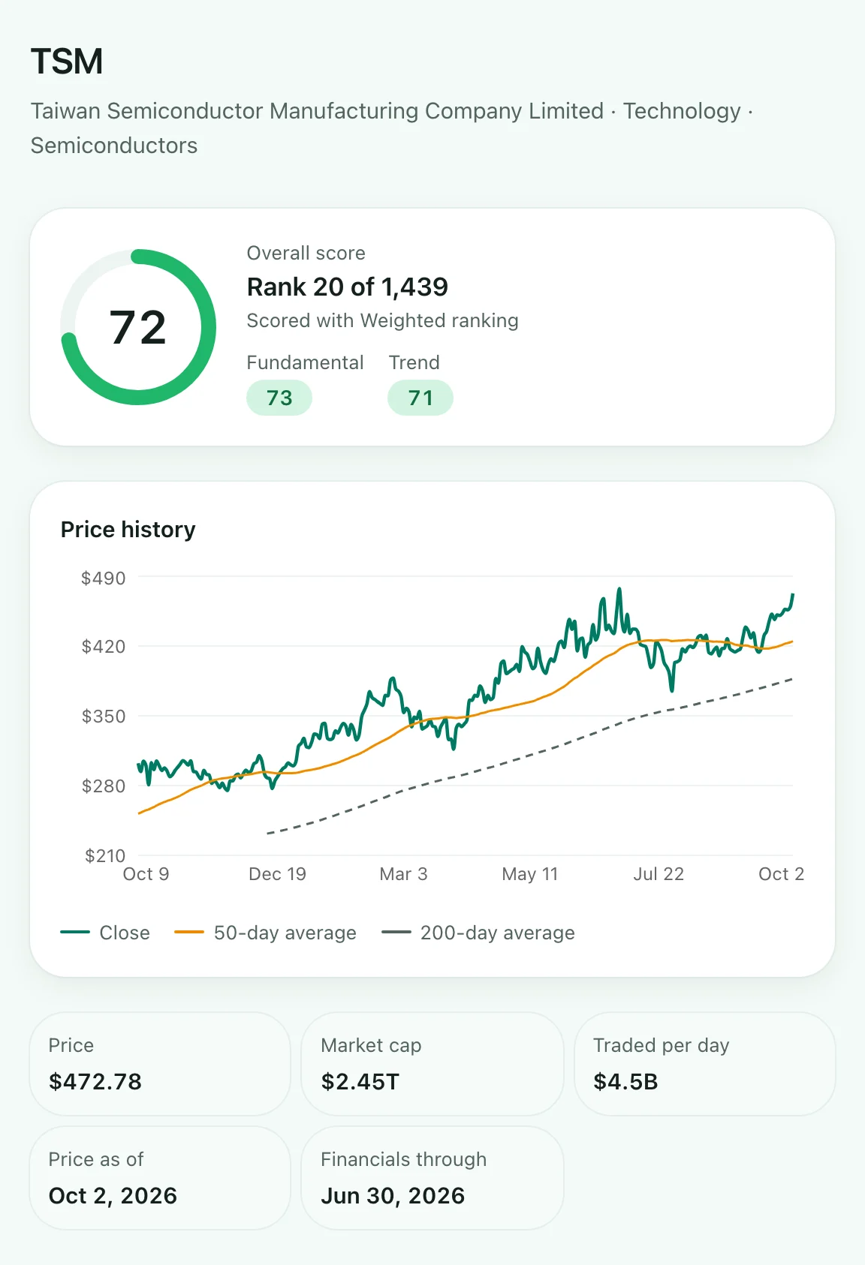Click the 'Traded per day' card label

[x=662, y=1046]
